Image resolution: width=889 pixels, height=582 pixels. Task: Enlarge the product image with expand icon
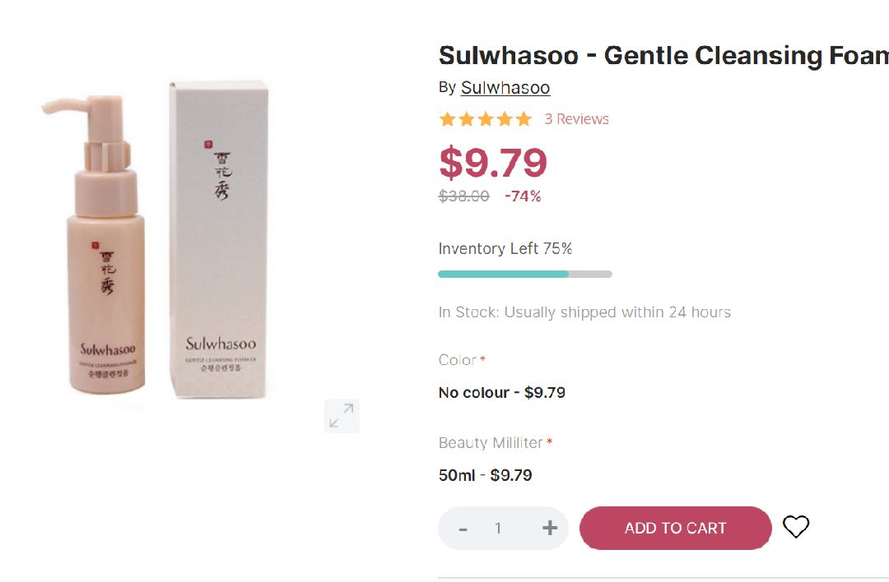click(x=342, y=416)
